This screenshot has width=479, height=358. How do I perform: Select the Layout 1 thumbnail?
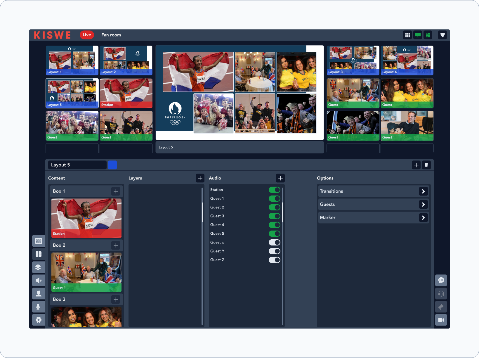click(72, 60)
